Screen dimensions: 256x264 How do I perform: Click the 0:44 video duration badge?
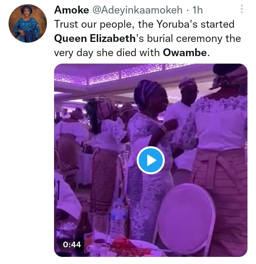tap(72, 244)
